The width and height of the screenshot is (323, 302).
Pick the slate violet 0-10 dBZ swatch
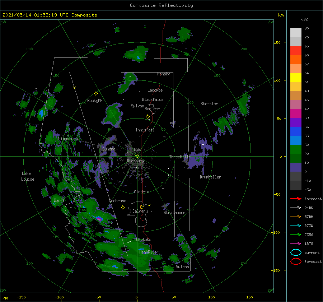coord(296,167)
